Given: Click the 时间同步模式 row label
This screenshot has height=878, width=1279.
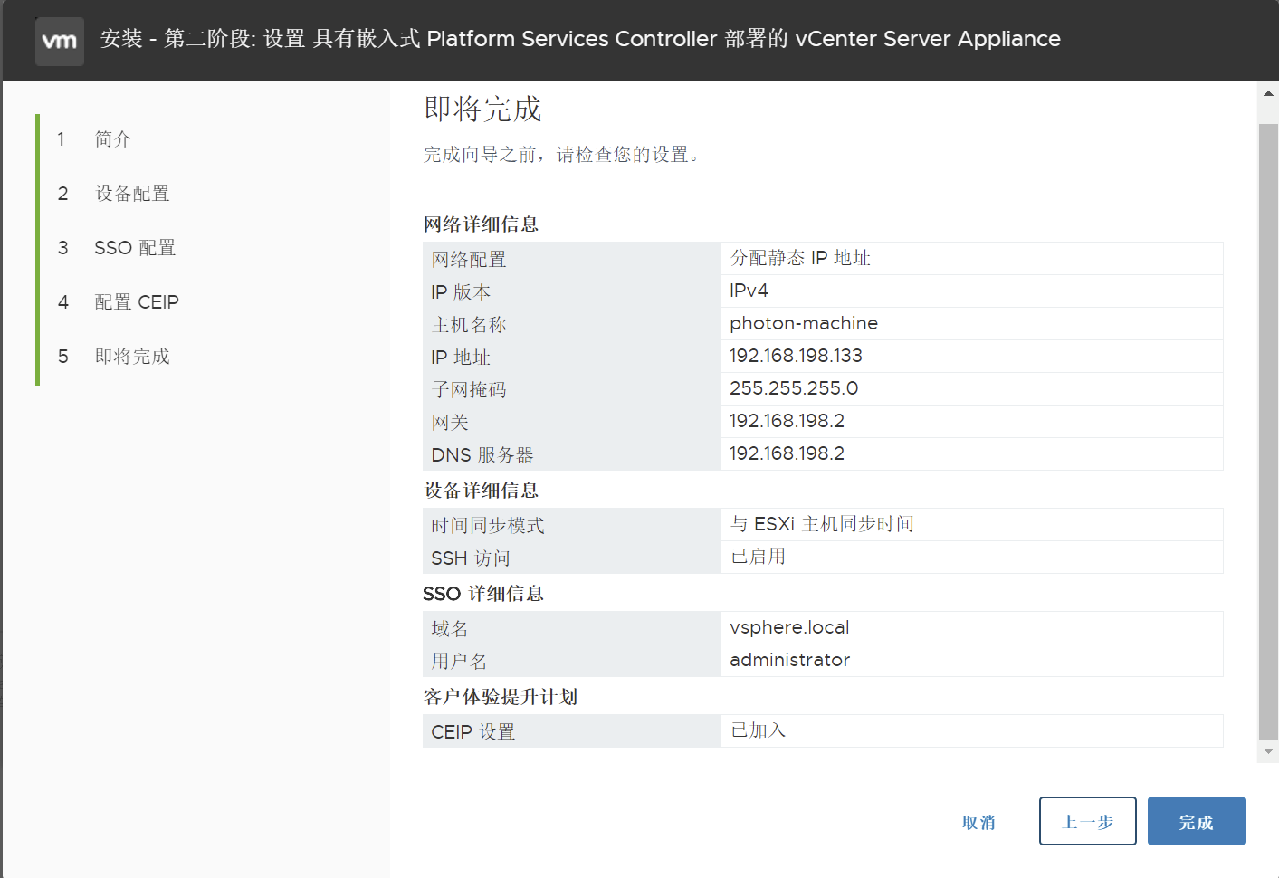Looking at the screenshot, I should click(x=488, y=526).
